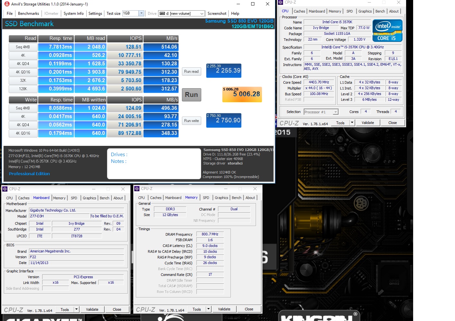Click the IOmeter menu item
The image size is (455, 321).
pos(51,14)
